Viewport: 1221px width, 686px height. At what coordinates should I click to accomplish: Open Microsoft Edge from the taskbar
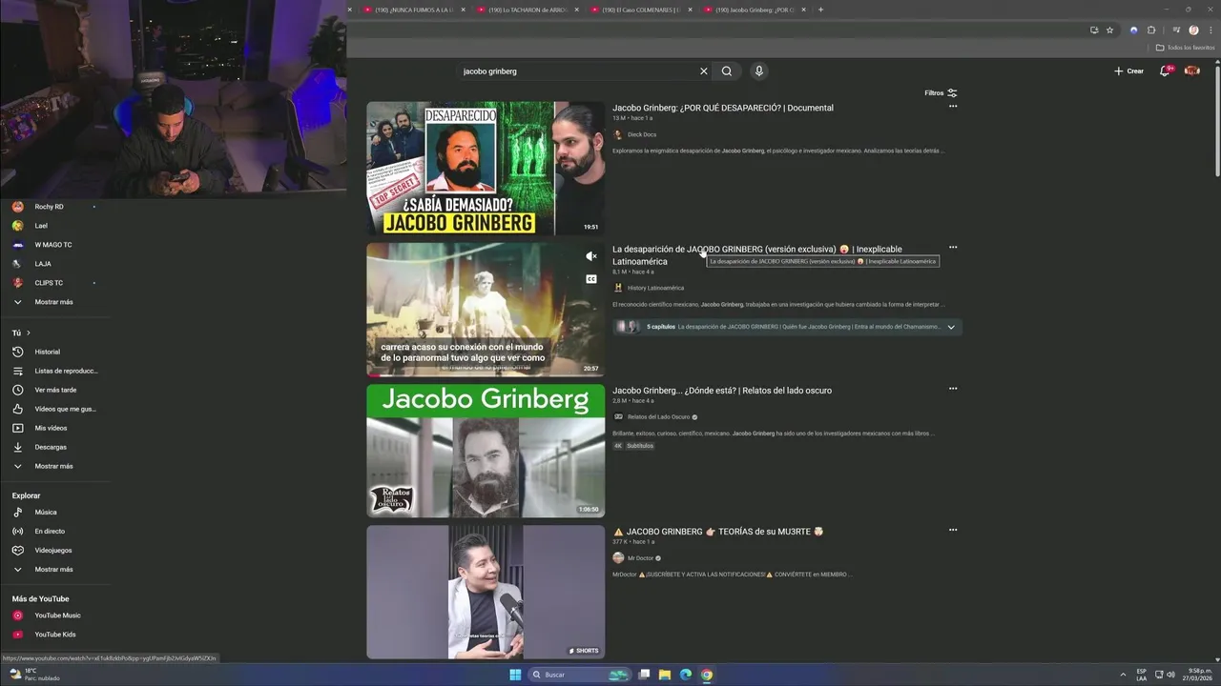tap(686, 675)
